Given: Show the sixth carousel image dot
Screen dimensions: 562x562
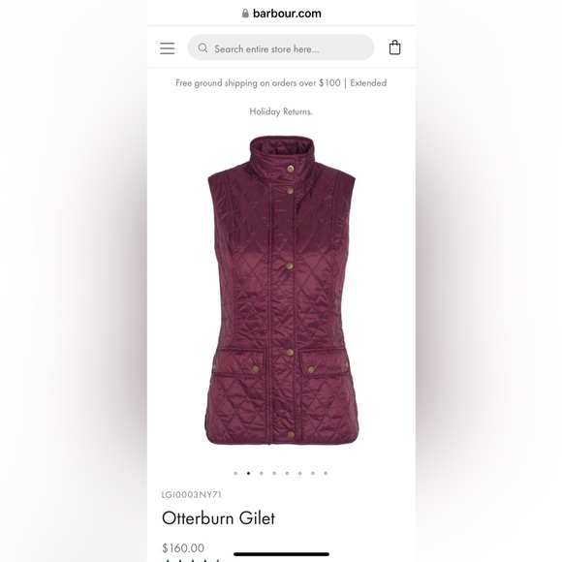Looking at the screenshot, I should coord(300,473).
